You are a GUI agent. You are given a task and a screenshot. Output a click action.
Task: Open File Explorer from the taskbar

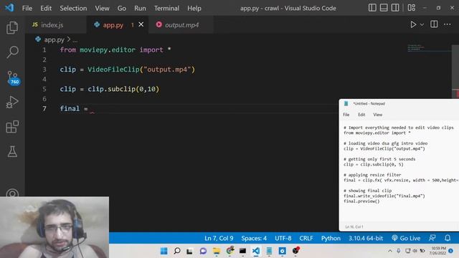tap(217, 251)
